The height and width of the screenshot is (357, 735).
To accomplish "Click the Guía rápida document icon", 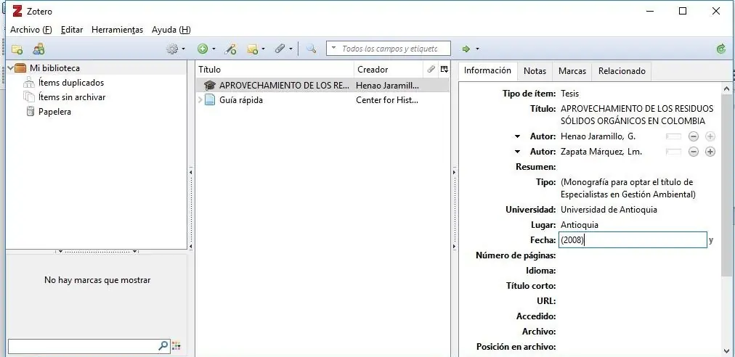I will click(211, 100).
